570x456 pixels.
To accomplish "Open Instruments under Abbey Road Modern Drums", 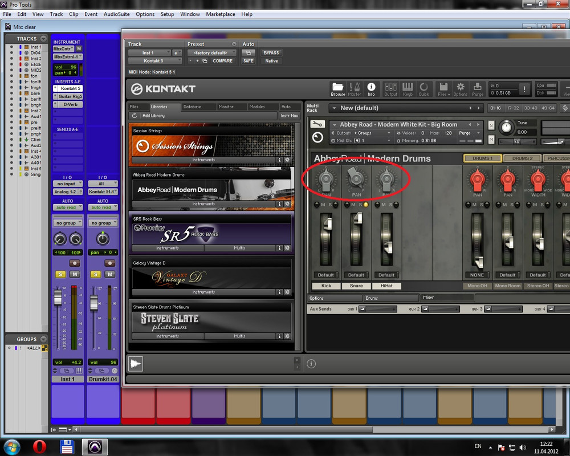I will (x=203, y=204).
